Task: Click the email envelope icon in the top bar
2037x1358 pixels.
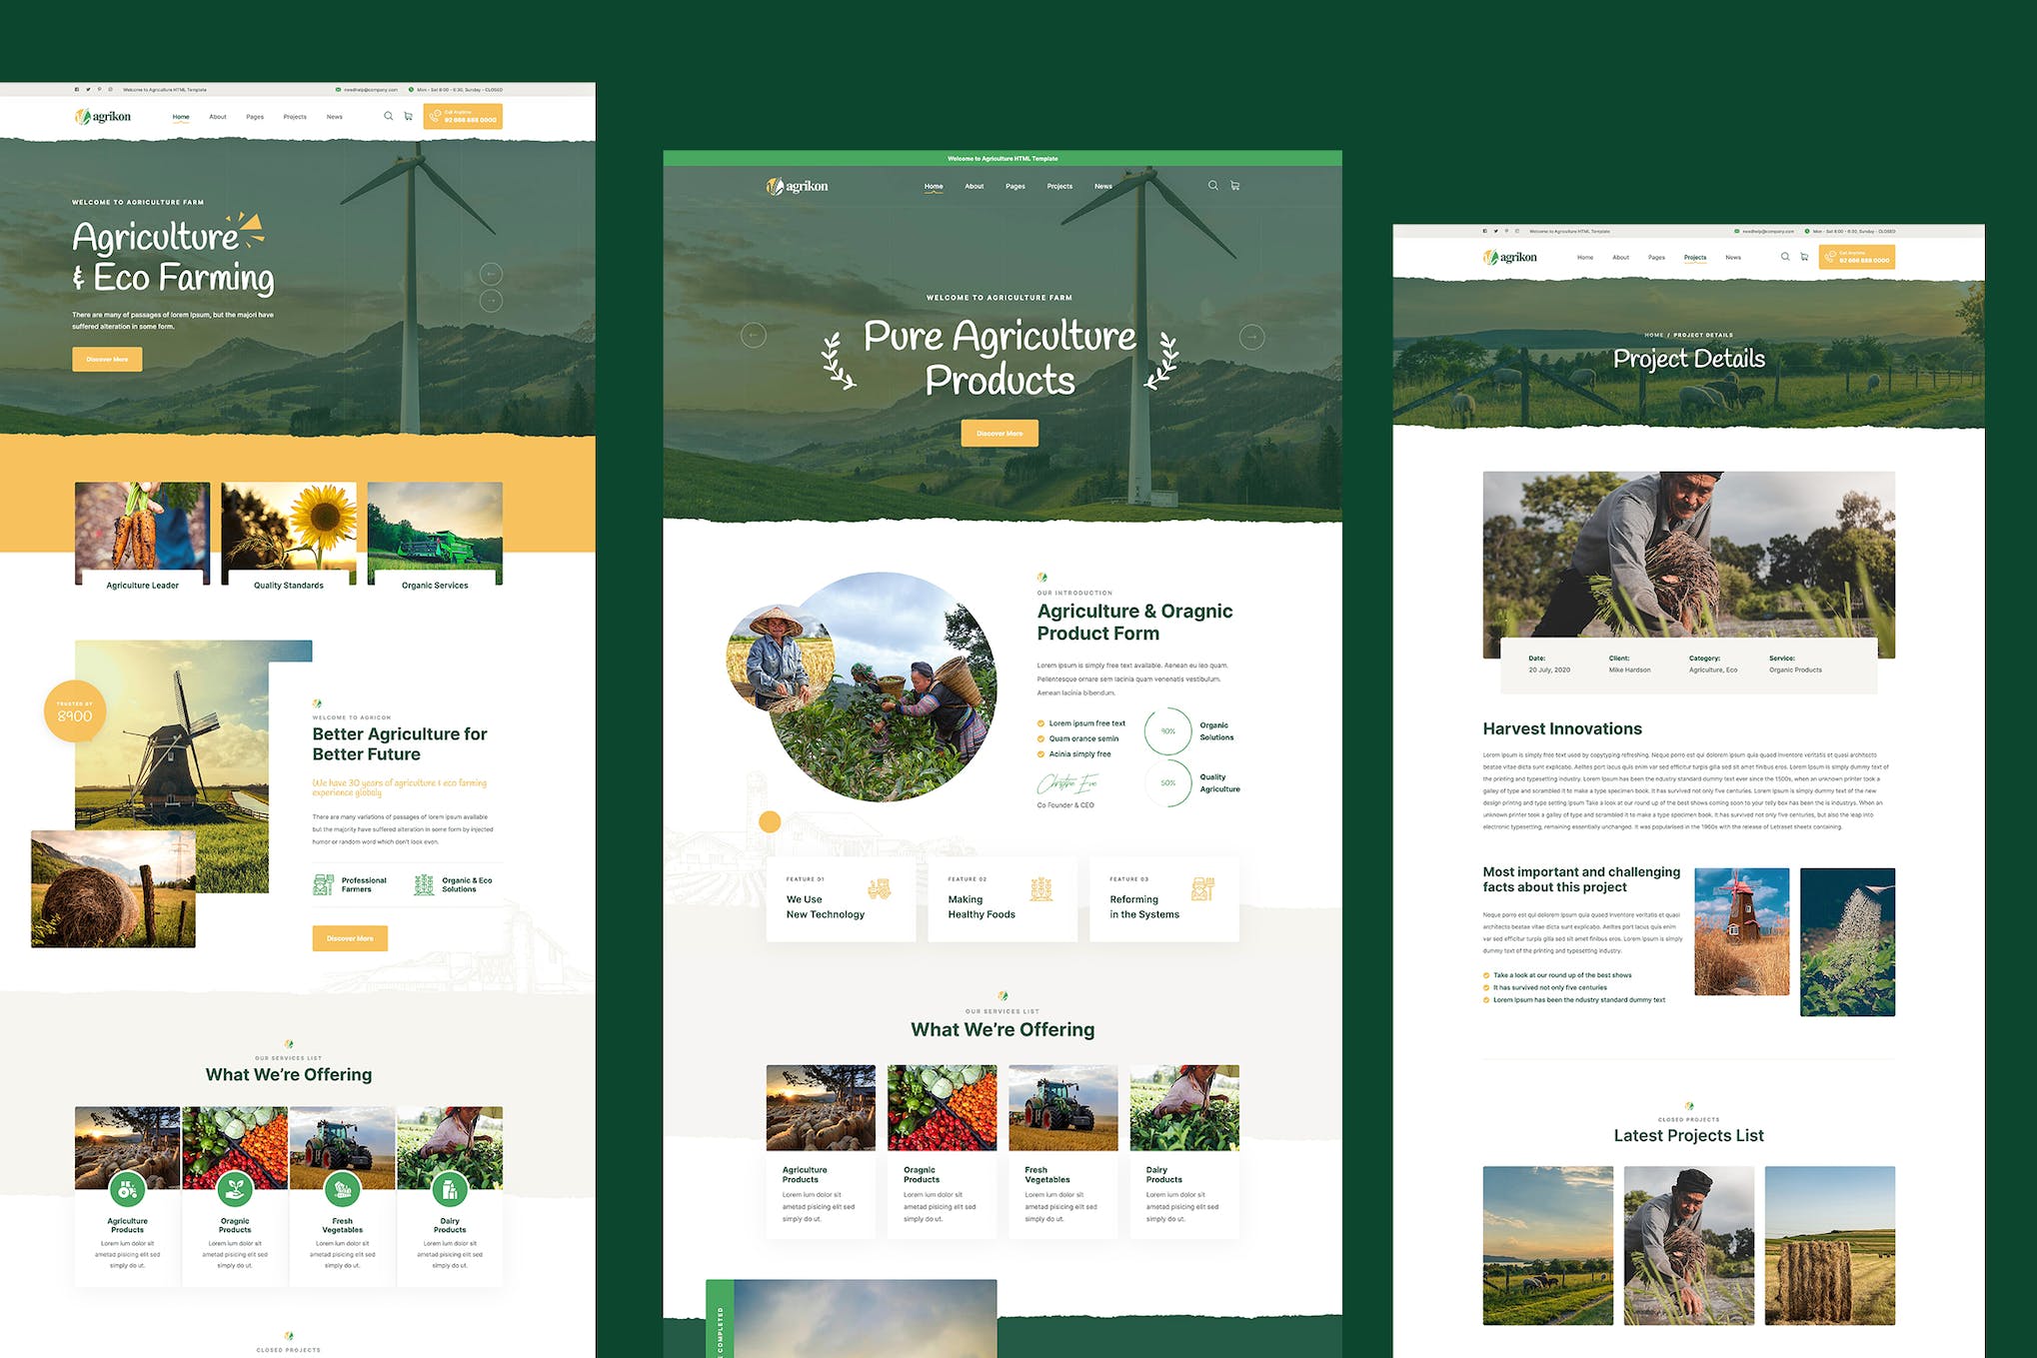Action: [x=337, y=89]
